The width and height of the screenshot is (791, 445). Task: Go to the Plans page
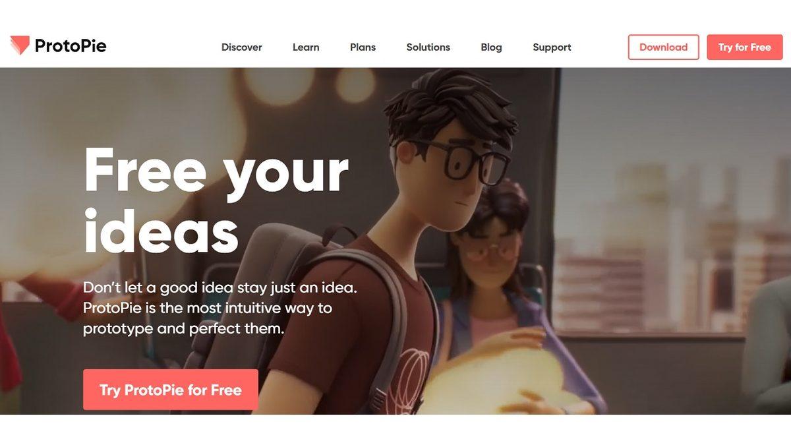coord(363,47)
